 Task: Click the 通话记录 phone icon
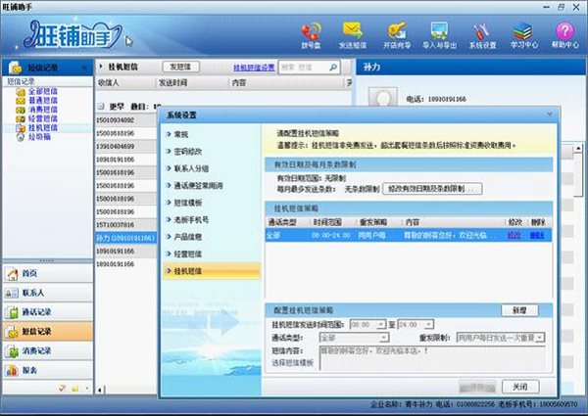[12, 312]
